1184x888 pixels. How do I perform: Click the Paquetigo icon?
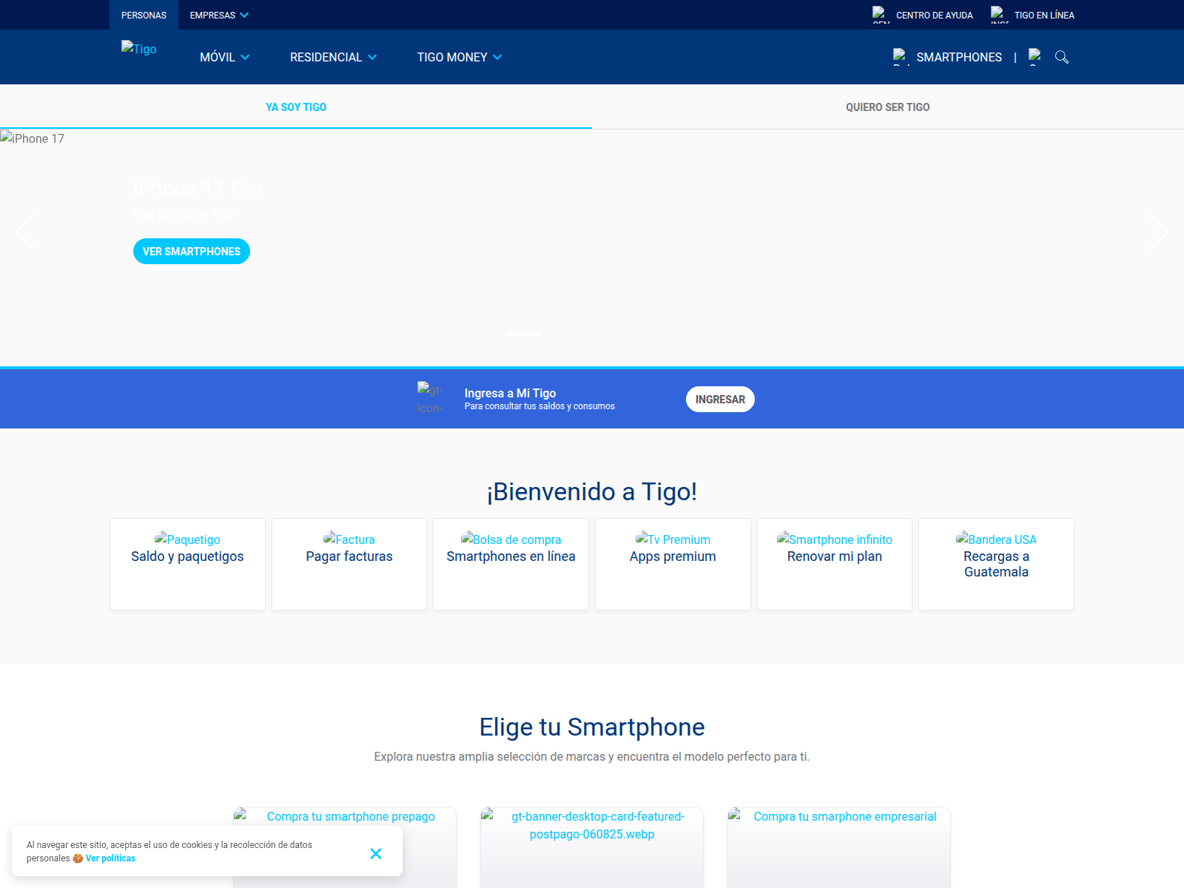[187, 539]
